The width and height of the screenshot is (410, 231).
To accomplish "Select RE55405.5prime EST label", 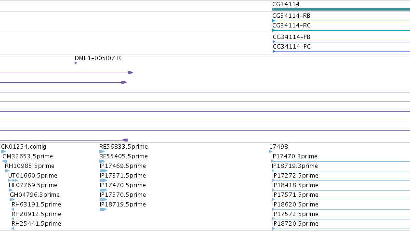I will click(x=123, y=156).
